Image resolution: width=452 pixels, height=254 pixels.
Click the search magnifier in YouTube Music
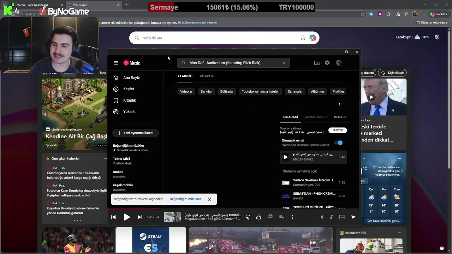click(x=183, y=63)
